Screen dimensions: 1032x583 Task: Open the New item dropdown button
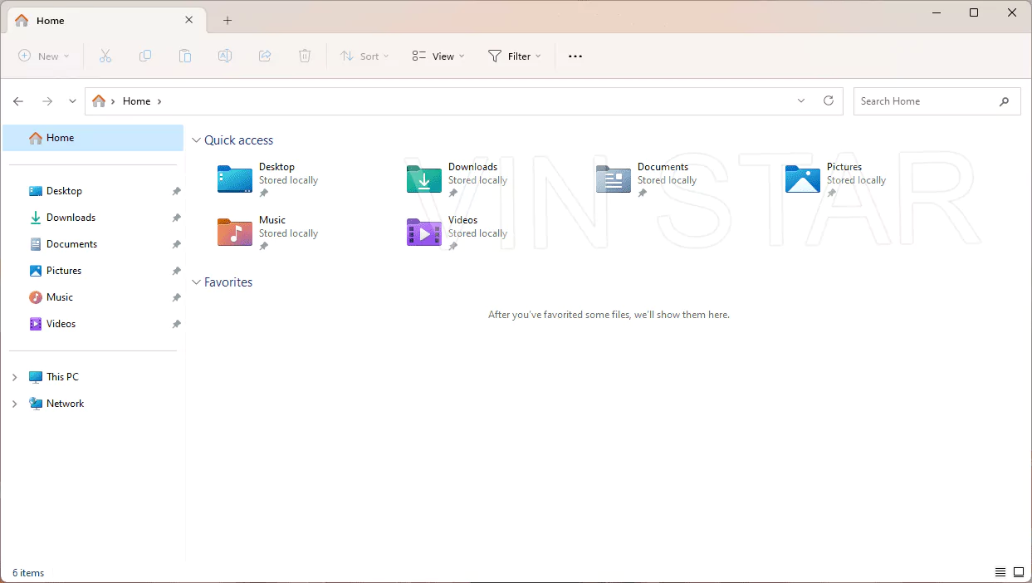click(44, 56)
